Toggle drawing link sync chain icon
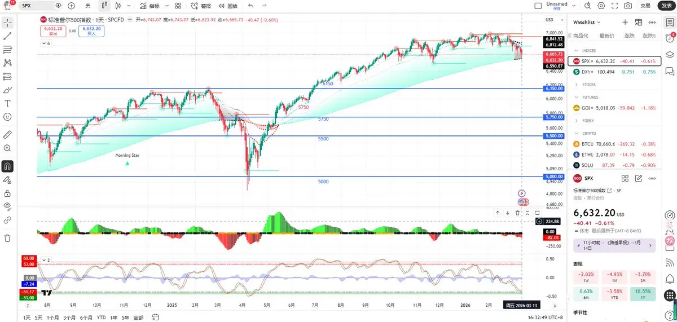Image resolution: width=677 pixels, height=322 pixels. click(x=7, y=220)
